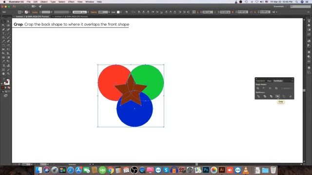
Task: Open the Trash in the Dock
Action: [273, 170]
